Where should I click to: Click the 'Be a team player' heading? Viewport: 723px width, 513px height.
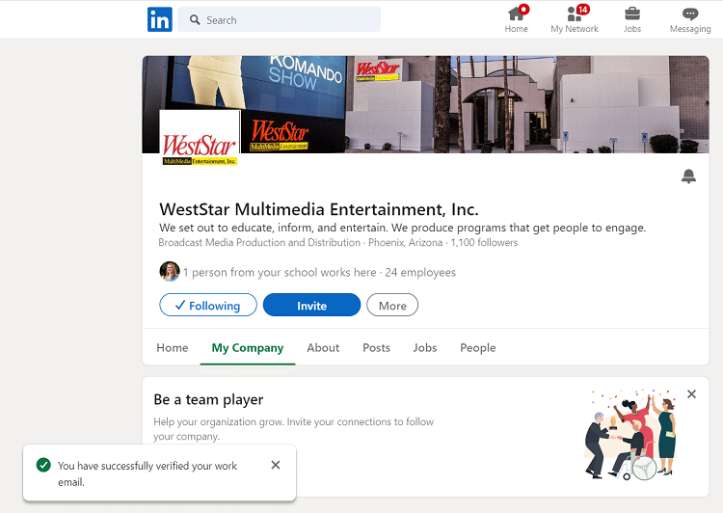click(x=208, y=399)
